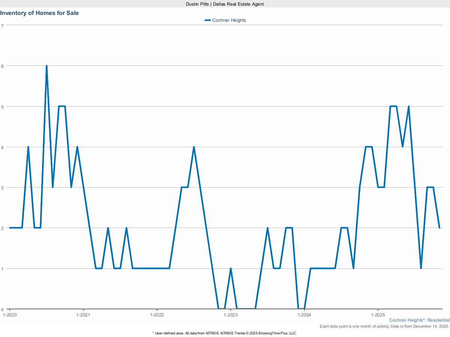450x337 pixels.
Task: Click the first data point at January 2020
Action: click(10, 228)
